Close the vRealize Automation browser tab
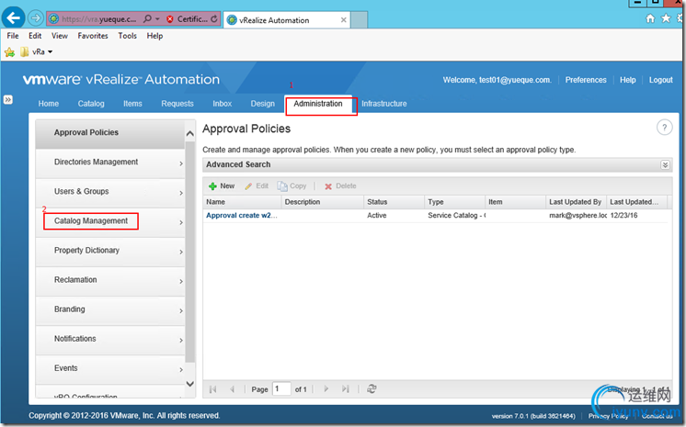The image size is (686, 427). pos(343,20)
